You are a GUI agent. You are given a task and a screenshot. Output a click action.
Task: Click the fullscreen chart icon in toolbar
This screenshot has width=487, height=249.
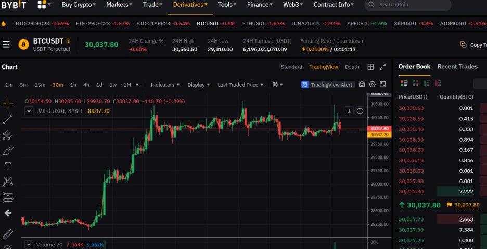383,85
